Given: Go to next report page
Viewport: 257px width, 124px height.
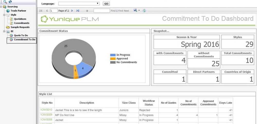Looking at the screenshot, I should click(x=72, y=10).
